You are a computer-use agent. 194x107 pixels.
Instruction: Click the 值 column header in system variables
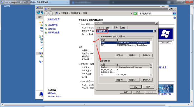tap(133, 65)
